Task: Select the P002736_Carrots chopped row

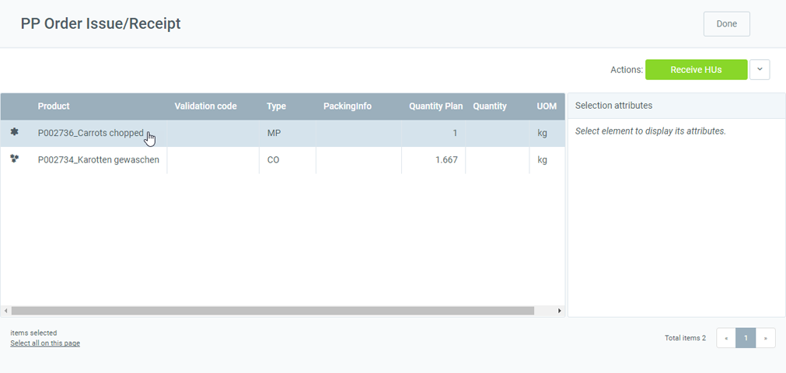Action: tap(283, 134)
